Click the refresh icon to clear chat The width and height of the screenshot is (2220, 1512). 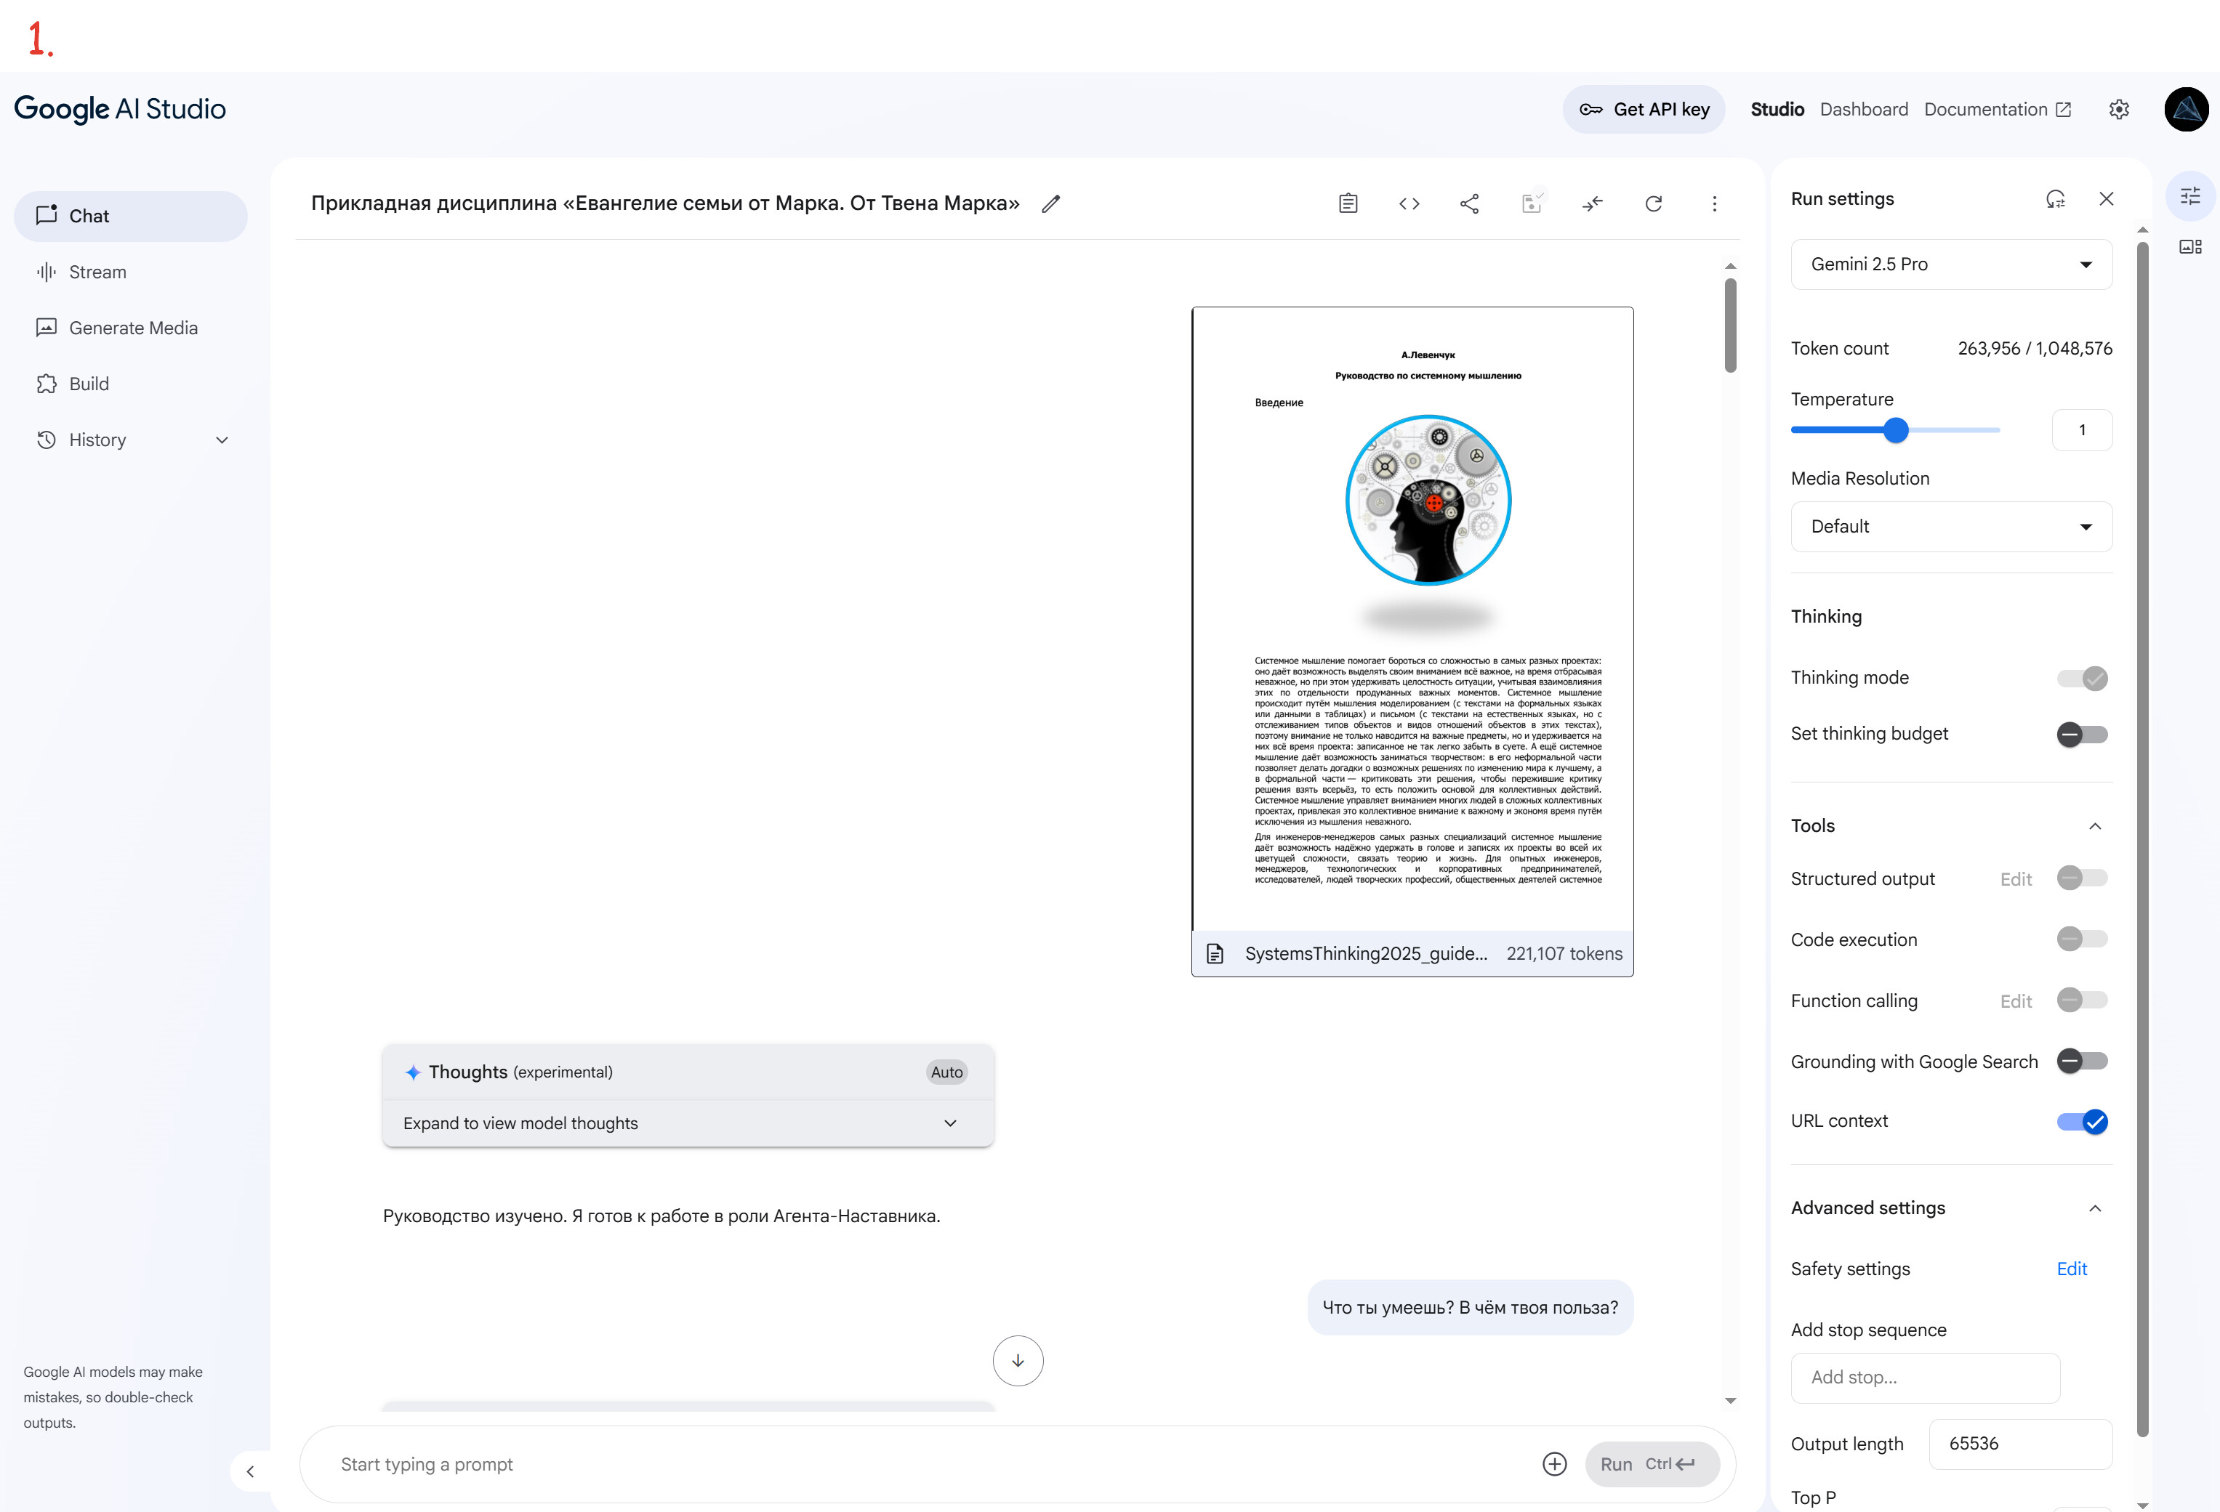point(1654,203)
